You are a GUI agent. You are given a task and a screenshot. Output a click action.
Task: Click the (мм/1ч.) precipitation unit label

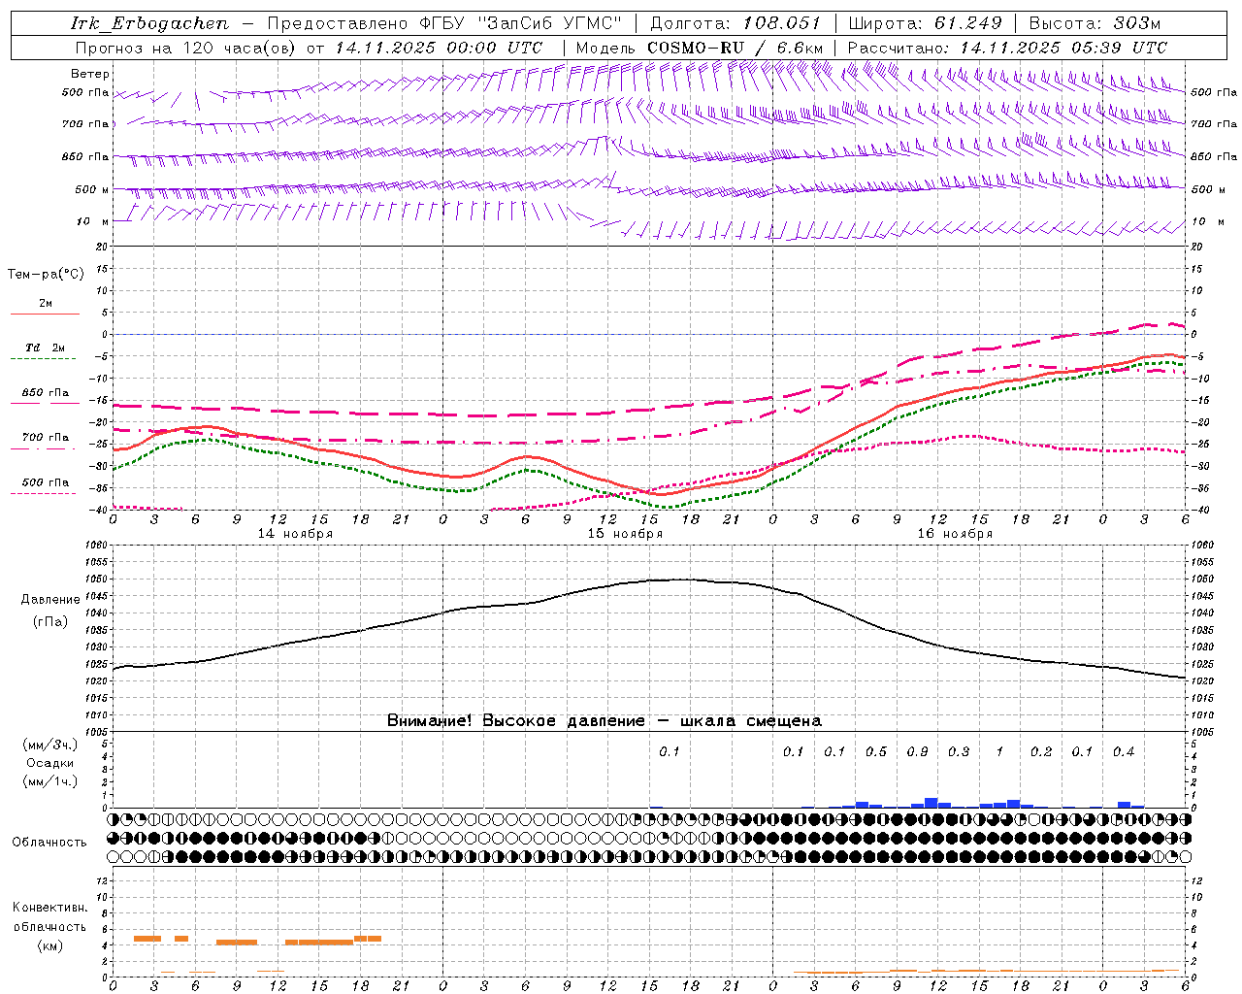tap(50, 781)
